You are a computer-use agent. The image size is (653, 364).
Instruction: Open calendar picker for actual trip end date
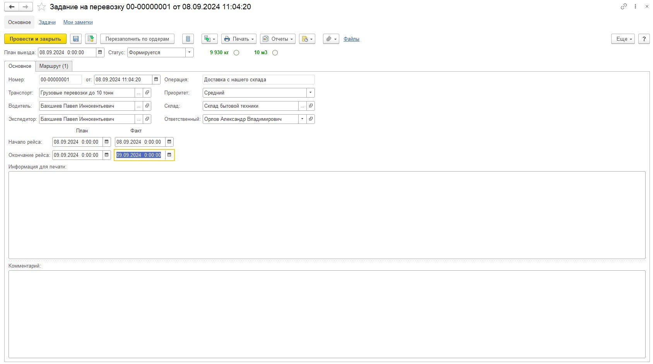169,155
